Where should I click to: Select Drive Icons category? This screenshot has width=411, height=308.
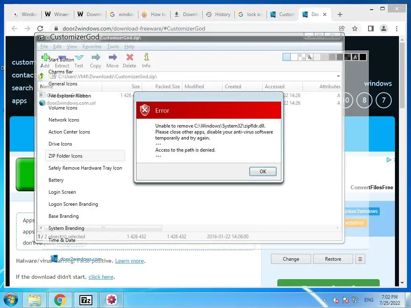(x=85, y=144)
